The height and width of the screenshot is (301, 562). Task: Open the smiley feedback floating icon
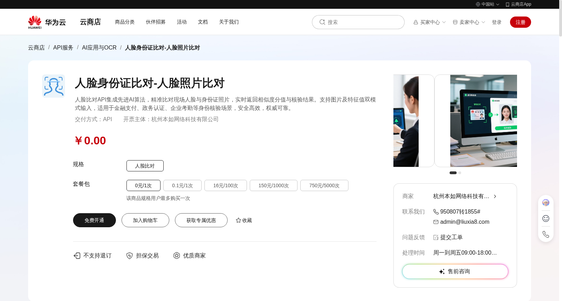[546, 218]
